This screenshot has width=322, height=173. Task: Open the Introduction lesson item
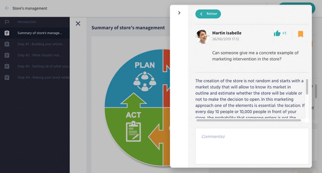(35, 22)
